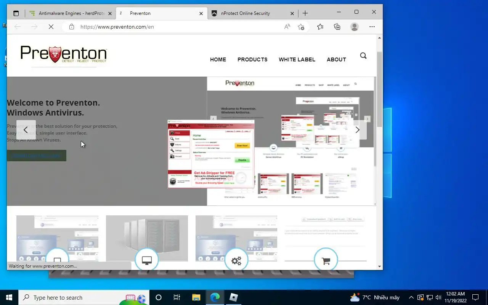Open the weather widget showing 7°C

[x=374, y=297]
